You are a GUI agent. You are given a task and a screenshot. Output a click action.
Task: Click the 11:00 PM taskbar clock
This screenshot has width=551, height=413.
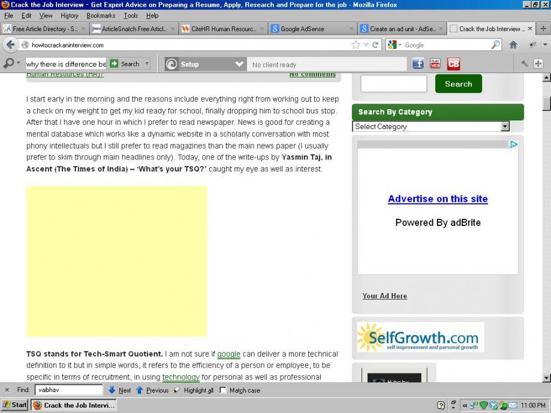pyautogui.click(x=533, y=406)
